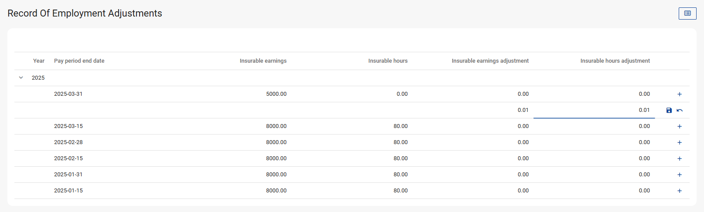
Task: Add adjustment for 2025-01-31 pay period
Action: pyautogui.click(x=679, y=175)
